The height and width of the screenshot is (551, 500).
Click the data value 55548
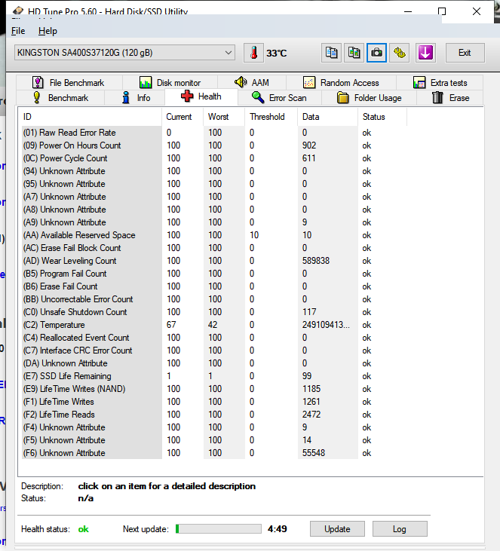point(314,453)
